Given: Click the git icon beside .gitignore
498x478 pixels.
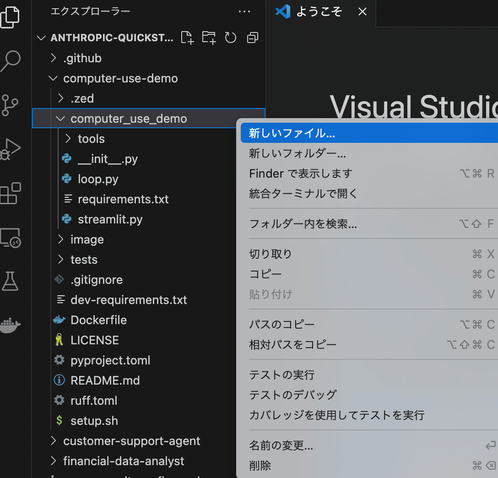Looking at the screenshot, I should (60, 279).
